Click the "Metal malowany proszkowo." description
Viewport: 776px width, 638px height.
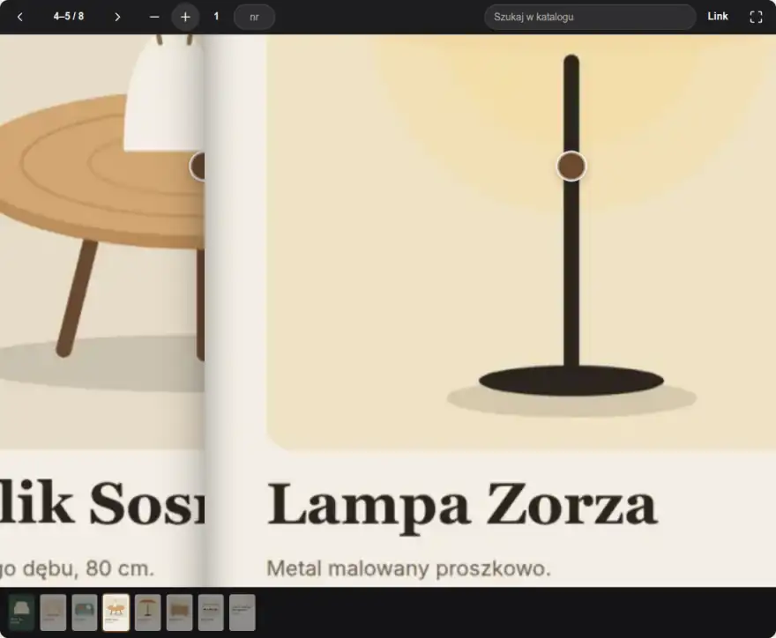409,568
